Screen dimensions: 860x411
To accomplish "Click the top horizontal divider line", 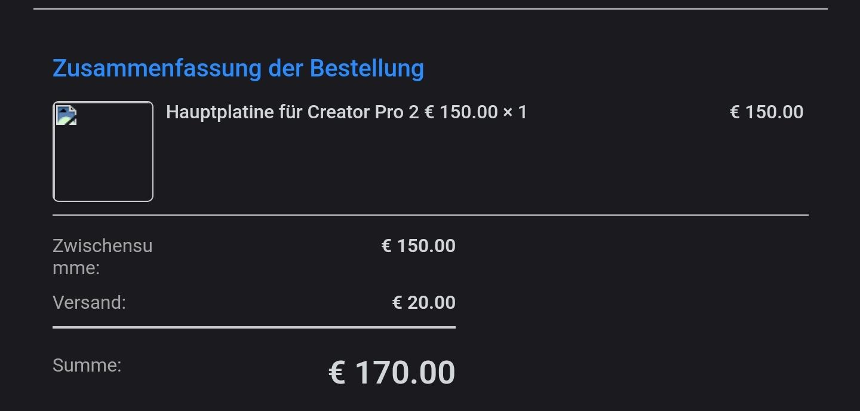I will click(430, 9).
